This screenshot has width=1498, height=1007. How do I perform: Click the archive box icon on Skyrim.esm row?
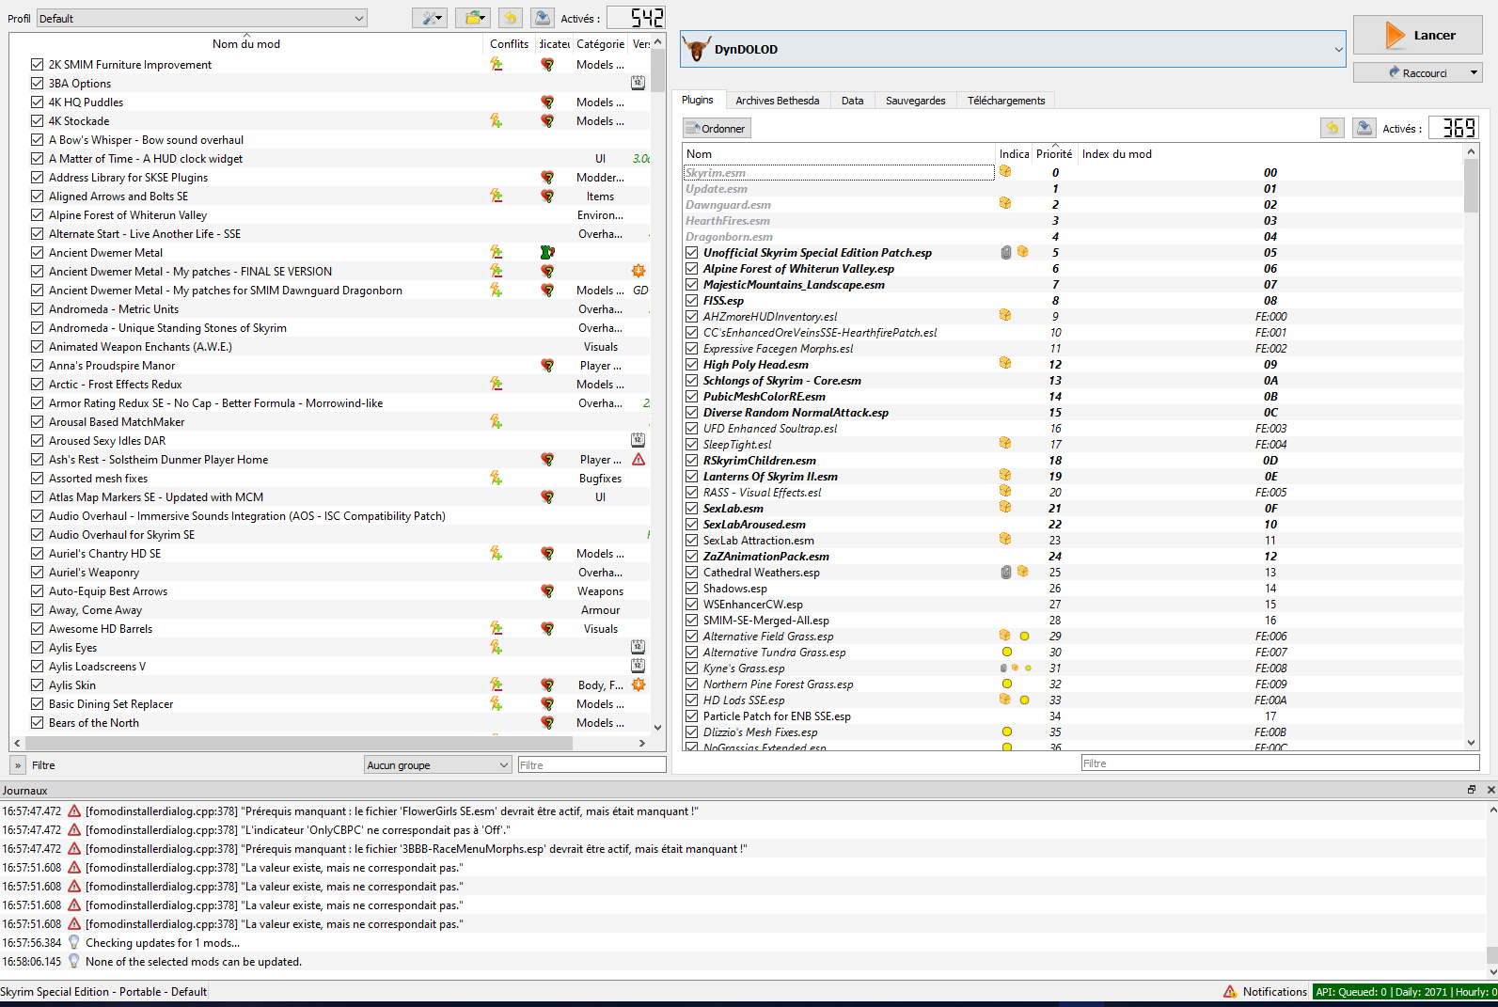pos(1005,171)
